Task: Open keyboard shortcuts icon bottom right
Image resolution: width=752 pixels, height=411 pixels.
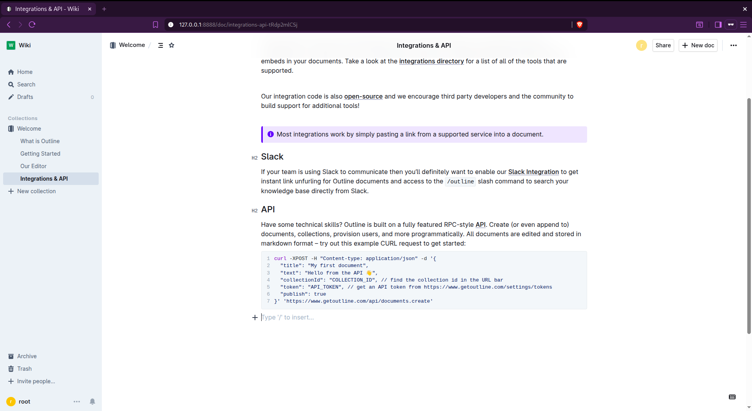Action: (x=732, y=397)
